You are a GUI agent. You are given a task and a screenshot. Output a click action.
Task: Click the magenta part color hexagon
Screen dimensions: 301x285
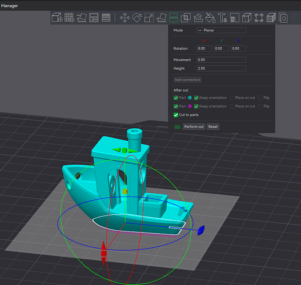click(x=190, y=106)
